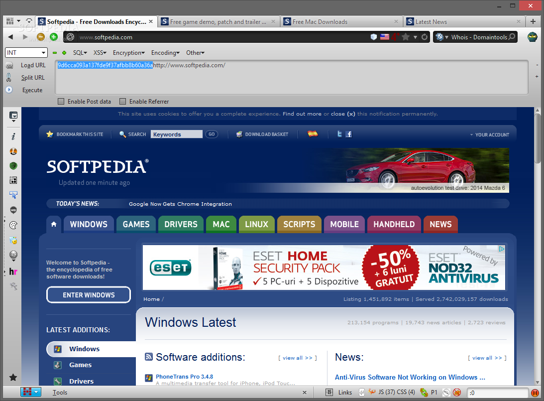This screenshot has width=544, height=401.
Task: Click the browser forward arrow
Action: pos(25,37)
